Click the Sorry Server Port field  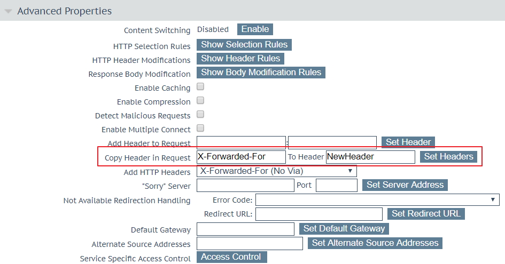click(x=336, y=186)
